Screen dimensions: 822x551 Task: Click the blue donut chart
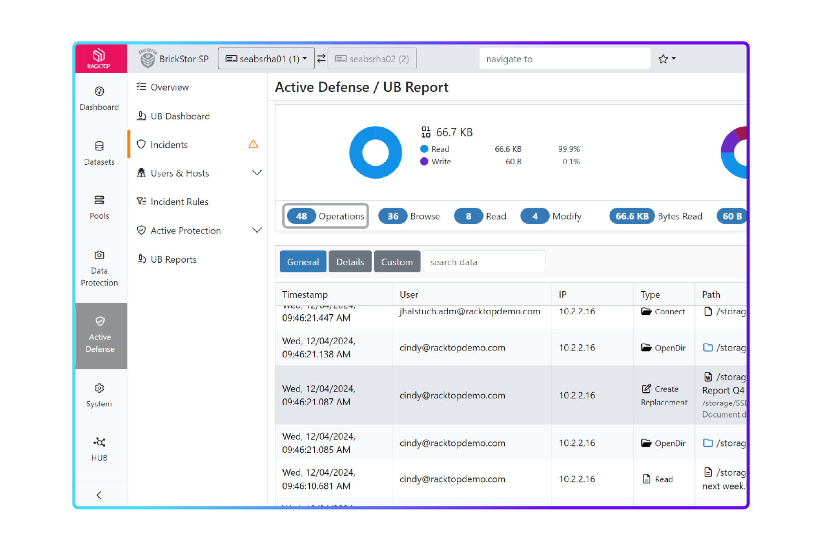(375, 152)
